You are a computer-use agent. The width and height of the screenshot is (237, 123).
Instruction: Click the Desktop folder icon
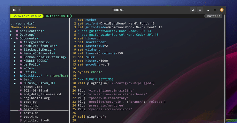[x=17, y=35]
